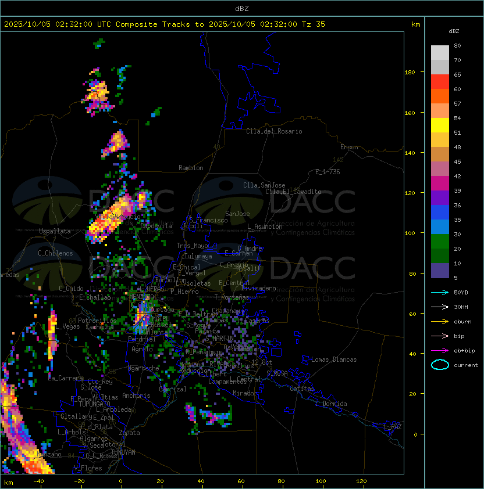
Task: Click the 100 tick on the right axis
Action: pos(410,233)
